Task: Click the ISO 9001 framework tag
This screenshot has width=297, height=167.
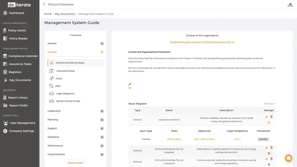Action: click(263, 139)
